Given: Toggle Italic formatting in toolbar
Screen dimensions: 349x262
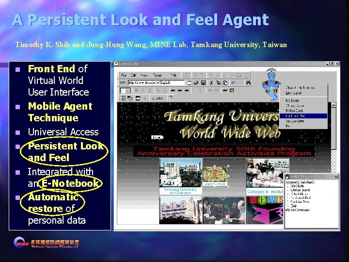Looking at the screenshot, I should (143, 90).
